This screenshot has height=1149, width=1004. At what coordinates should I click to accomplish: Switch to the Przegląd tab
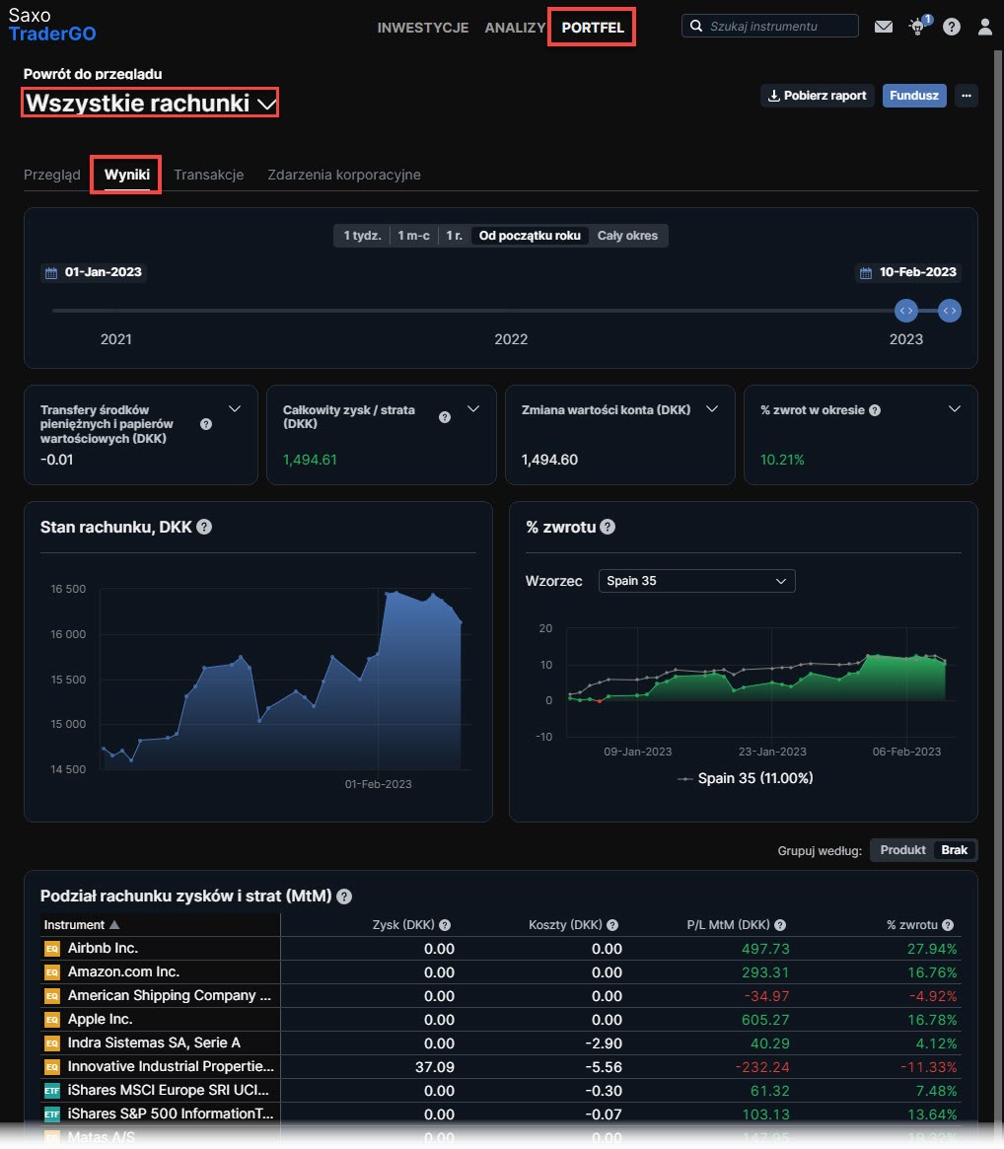[x=52, y=176]
